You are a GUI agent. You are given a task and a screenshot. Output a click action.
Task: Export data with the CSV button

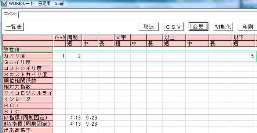tap(174, 27)
